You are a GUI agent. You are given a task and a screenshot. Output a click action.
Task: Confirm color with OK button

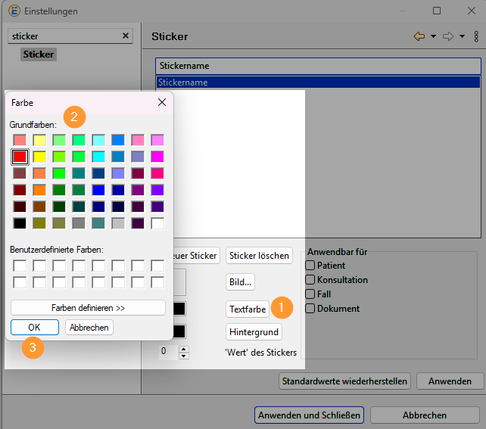tap(35, 327)
